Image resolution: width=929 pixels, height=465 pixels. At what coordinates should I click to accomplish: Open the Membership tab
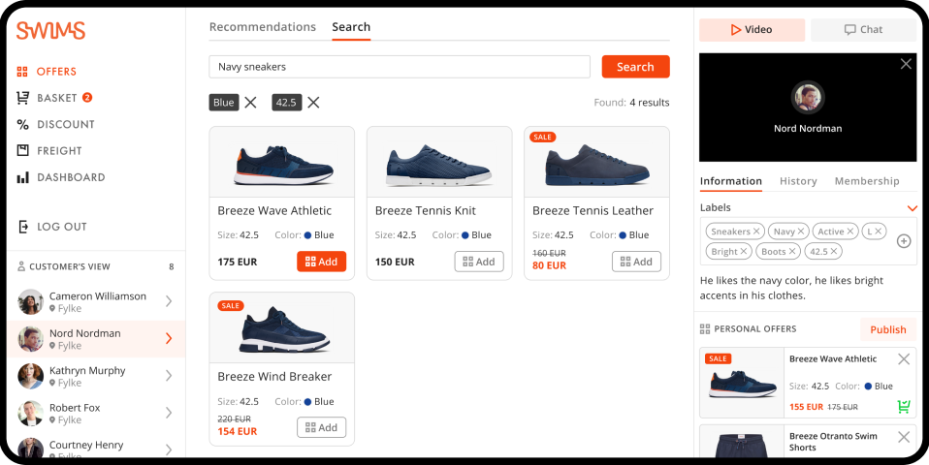(867, 181)
